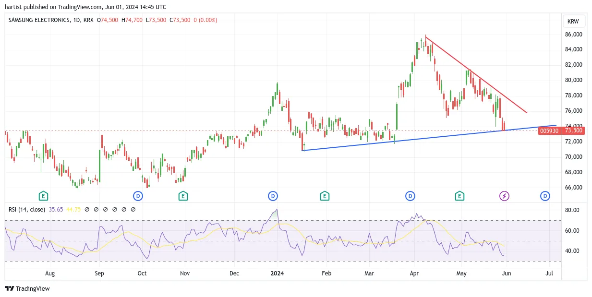Click the TradingView logo at bottom left

click(27, 288)
